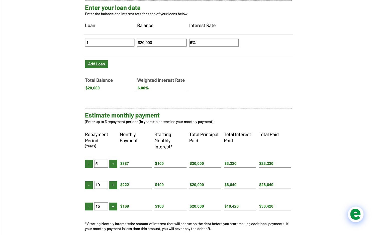Click the Weighted Interest Rate value 6.00%
This screenshot has width=376, height=235.
(x=143, y=88)
